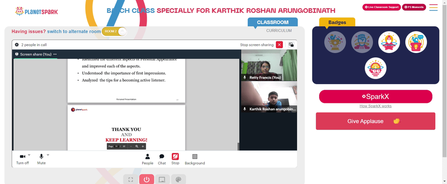The image size is (447, 184).
Task: Switch to the CURRICULUM tab
Action: tap(279, 31)
